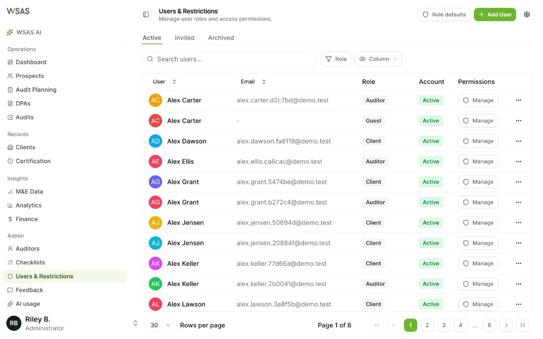Open the rows per page dropdown

click(160, 325)
